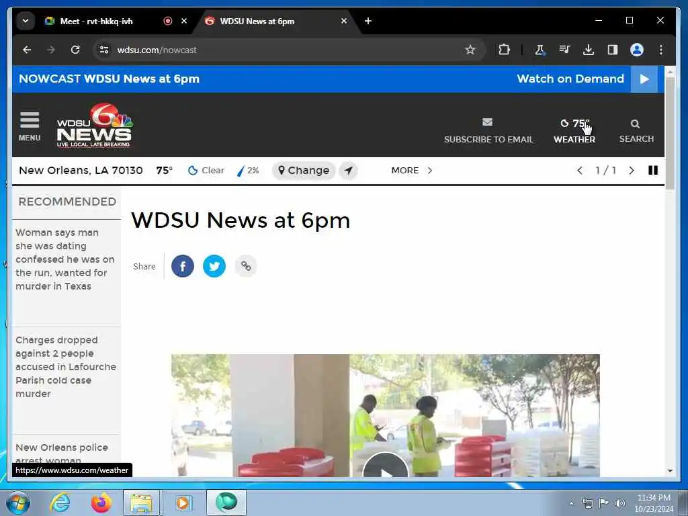Launch Internet Explorer from the taskbar
This screenshot has width=688, height=516.
tap(60, 503)
